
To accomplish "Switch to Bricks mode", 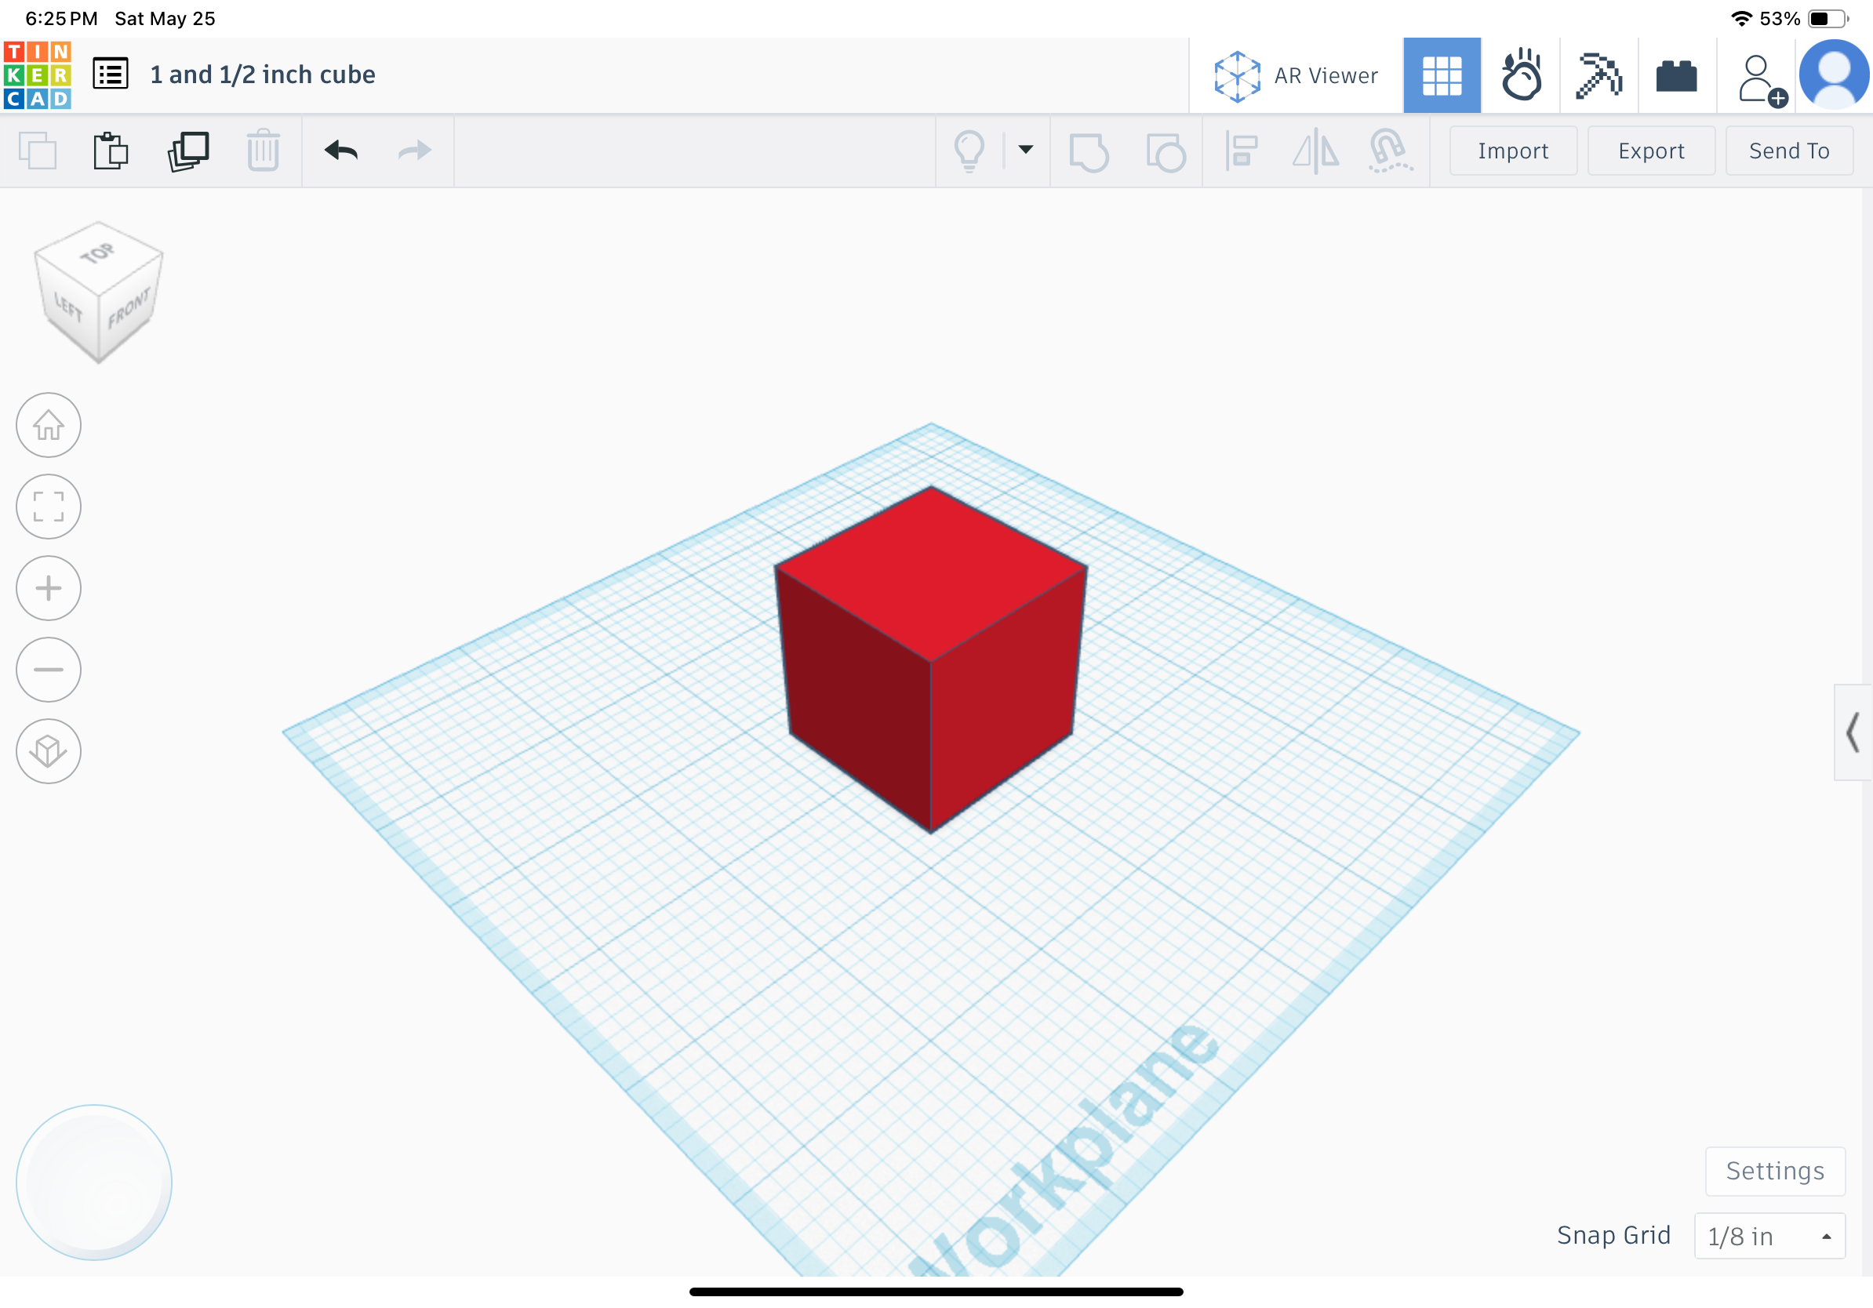I will click(x=1676, y=76).
